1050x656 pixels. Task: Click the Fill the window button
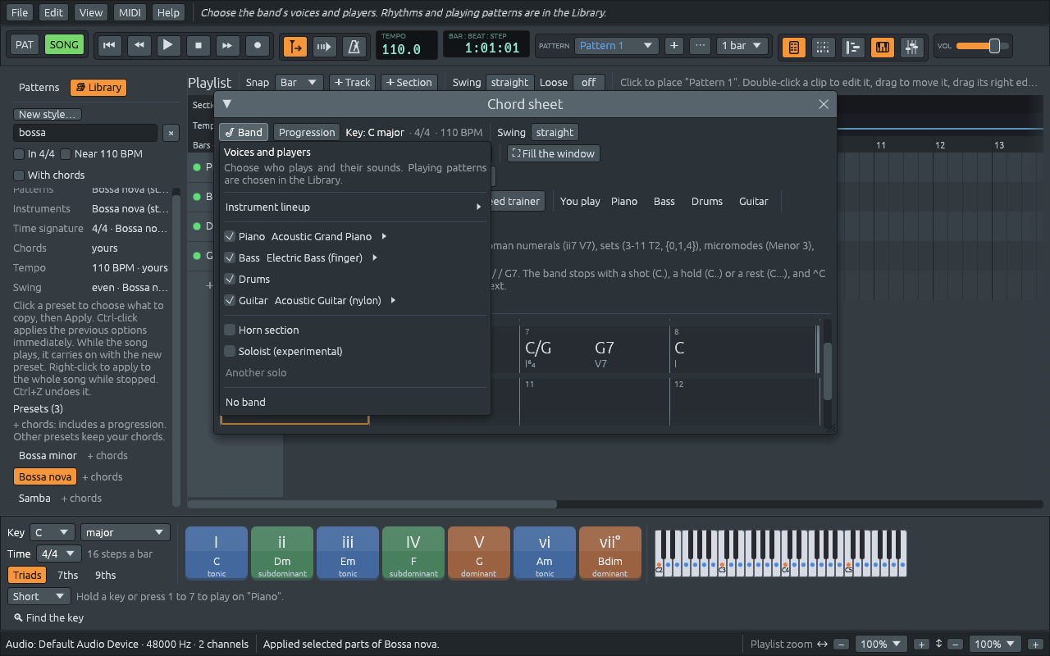click(x=554, y=153)
